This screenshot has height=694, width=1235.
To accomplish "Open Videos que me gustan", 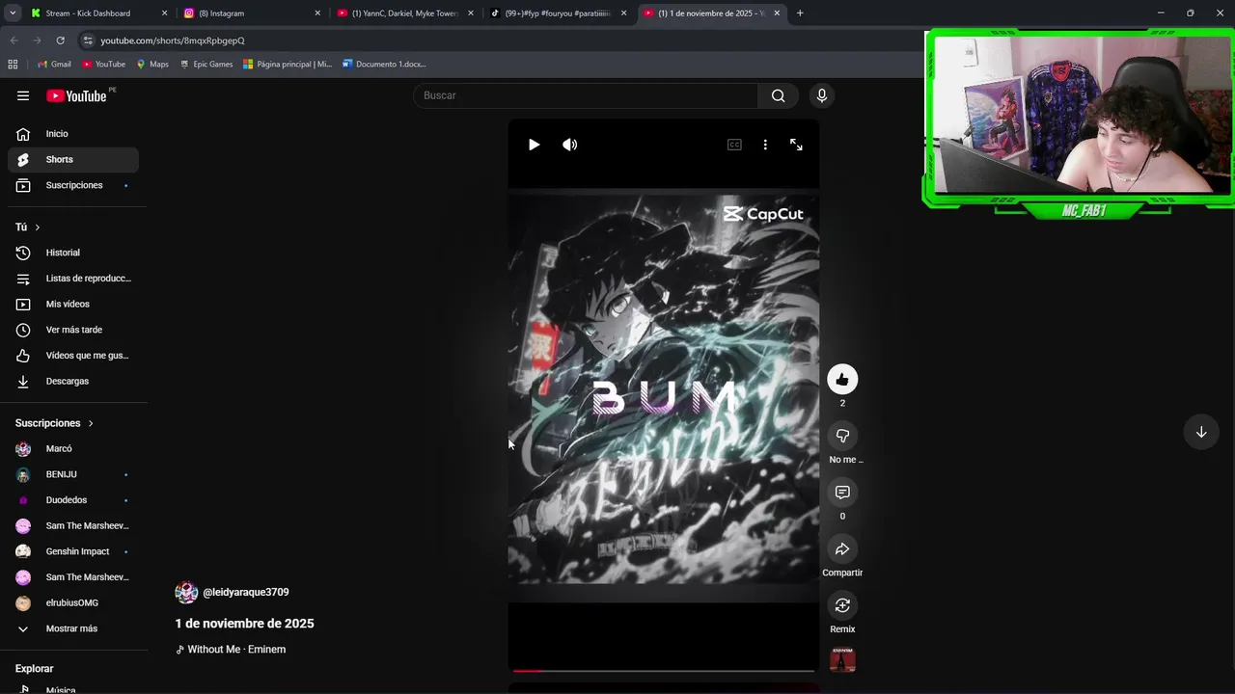I will point(73,356).
